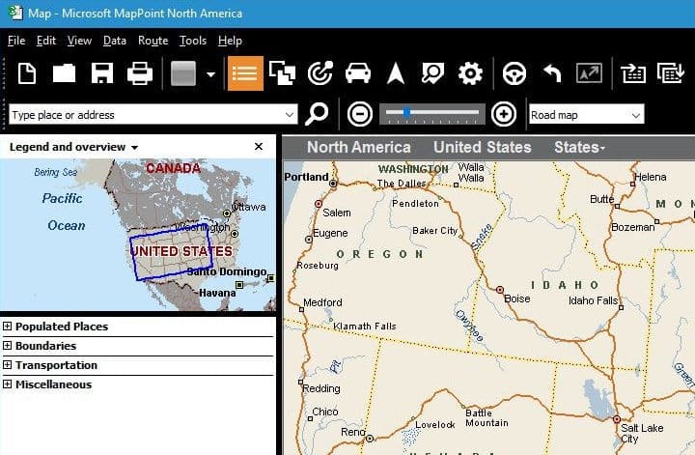The image size is (695, 455).
Task: Expand the Populated Places legend section
Action: (7, 326)
